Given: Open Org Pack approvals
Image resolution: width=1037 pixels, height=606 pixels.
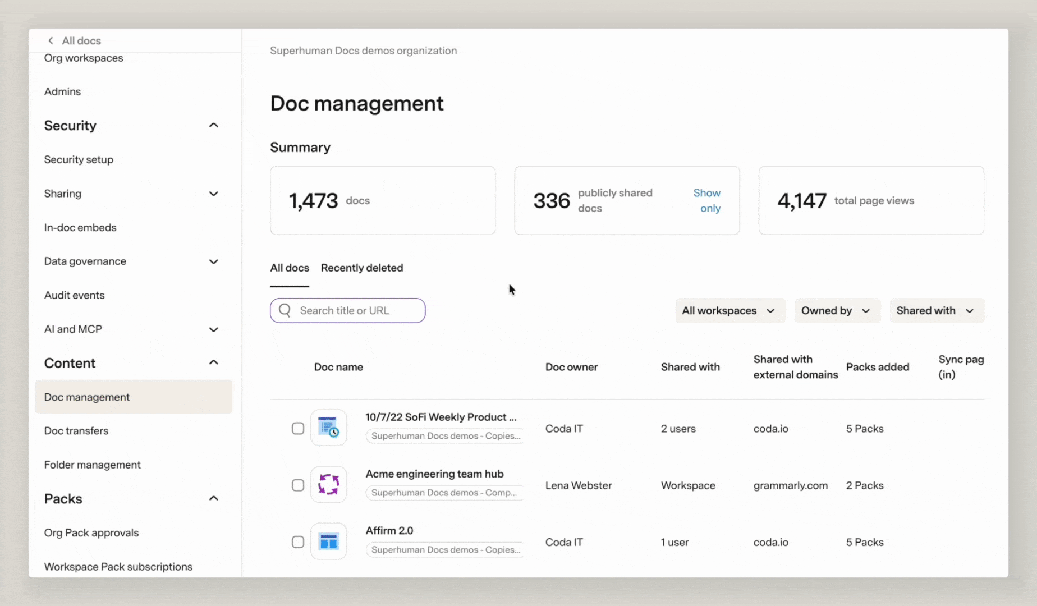Looking at the screenshot, I should (91, 533).
